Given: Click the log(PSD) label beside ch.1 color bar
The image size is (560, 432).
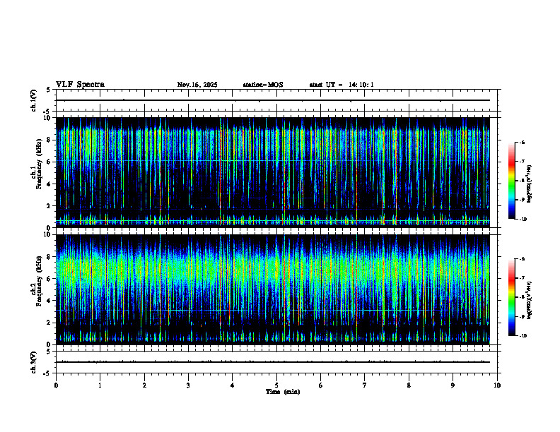Looking at the screenshot, I should [529, 184].
